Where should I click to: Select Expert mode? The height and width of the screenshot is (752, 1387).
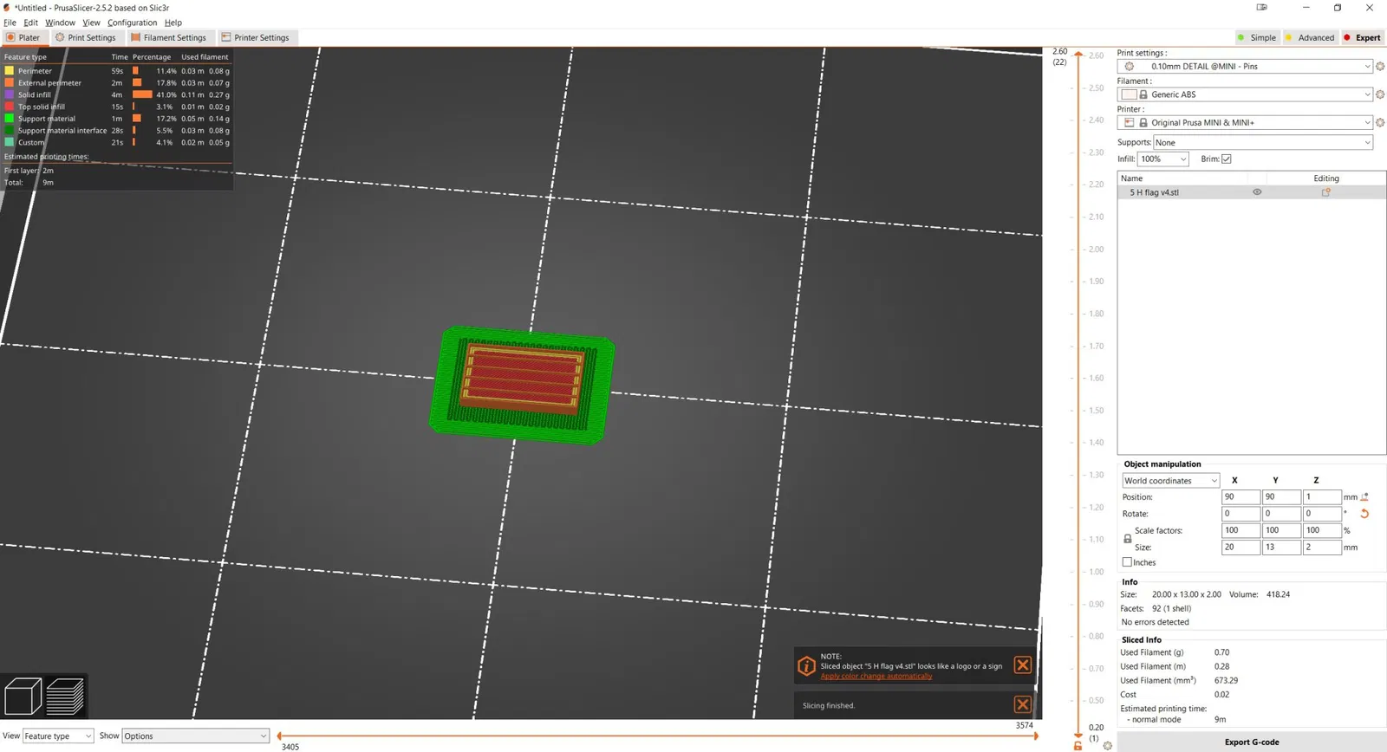click(x=1362, y=37)
